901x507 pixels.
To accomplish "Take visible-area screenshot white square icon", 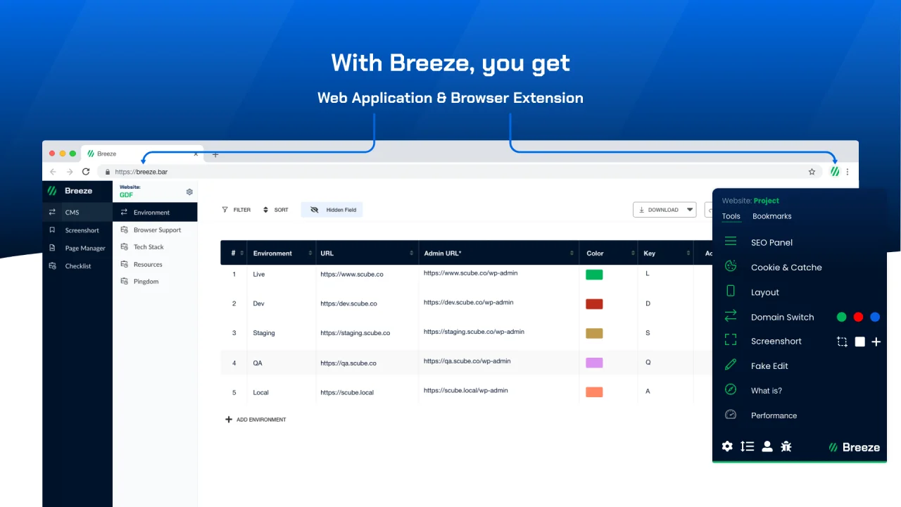I will click(x=859, y=342).
